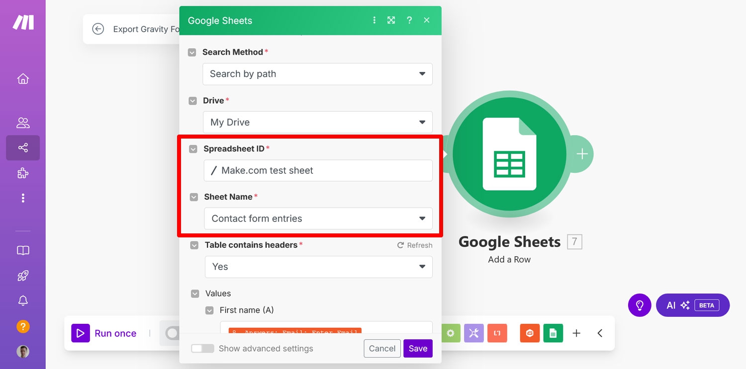
Task: Collapse the favorites bar with the chevron
Action: point(600,333)
